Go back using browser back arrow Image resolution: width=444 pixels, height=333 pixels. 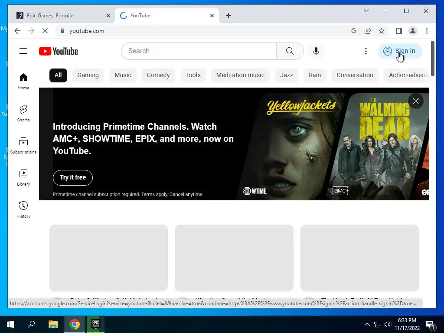(17, 31)
